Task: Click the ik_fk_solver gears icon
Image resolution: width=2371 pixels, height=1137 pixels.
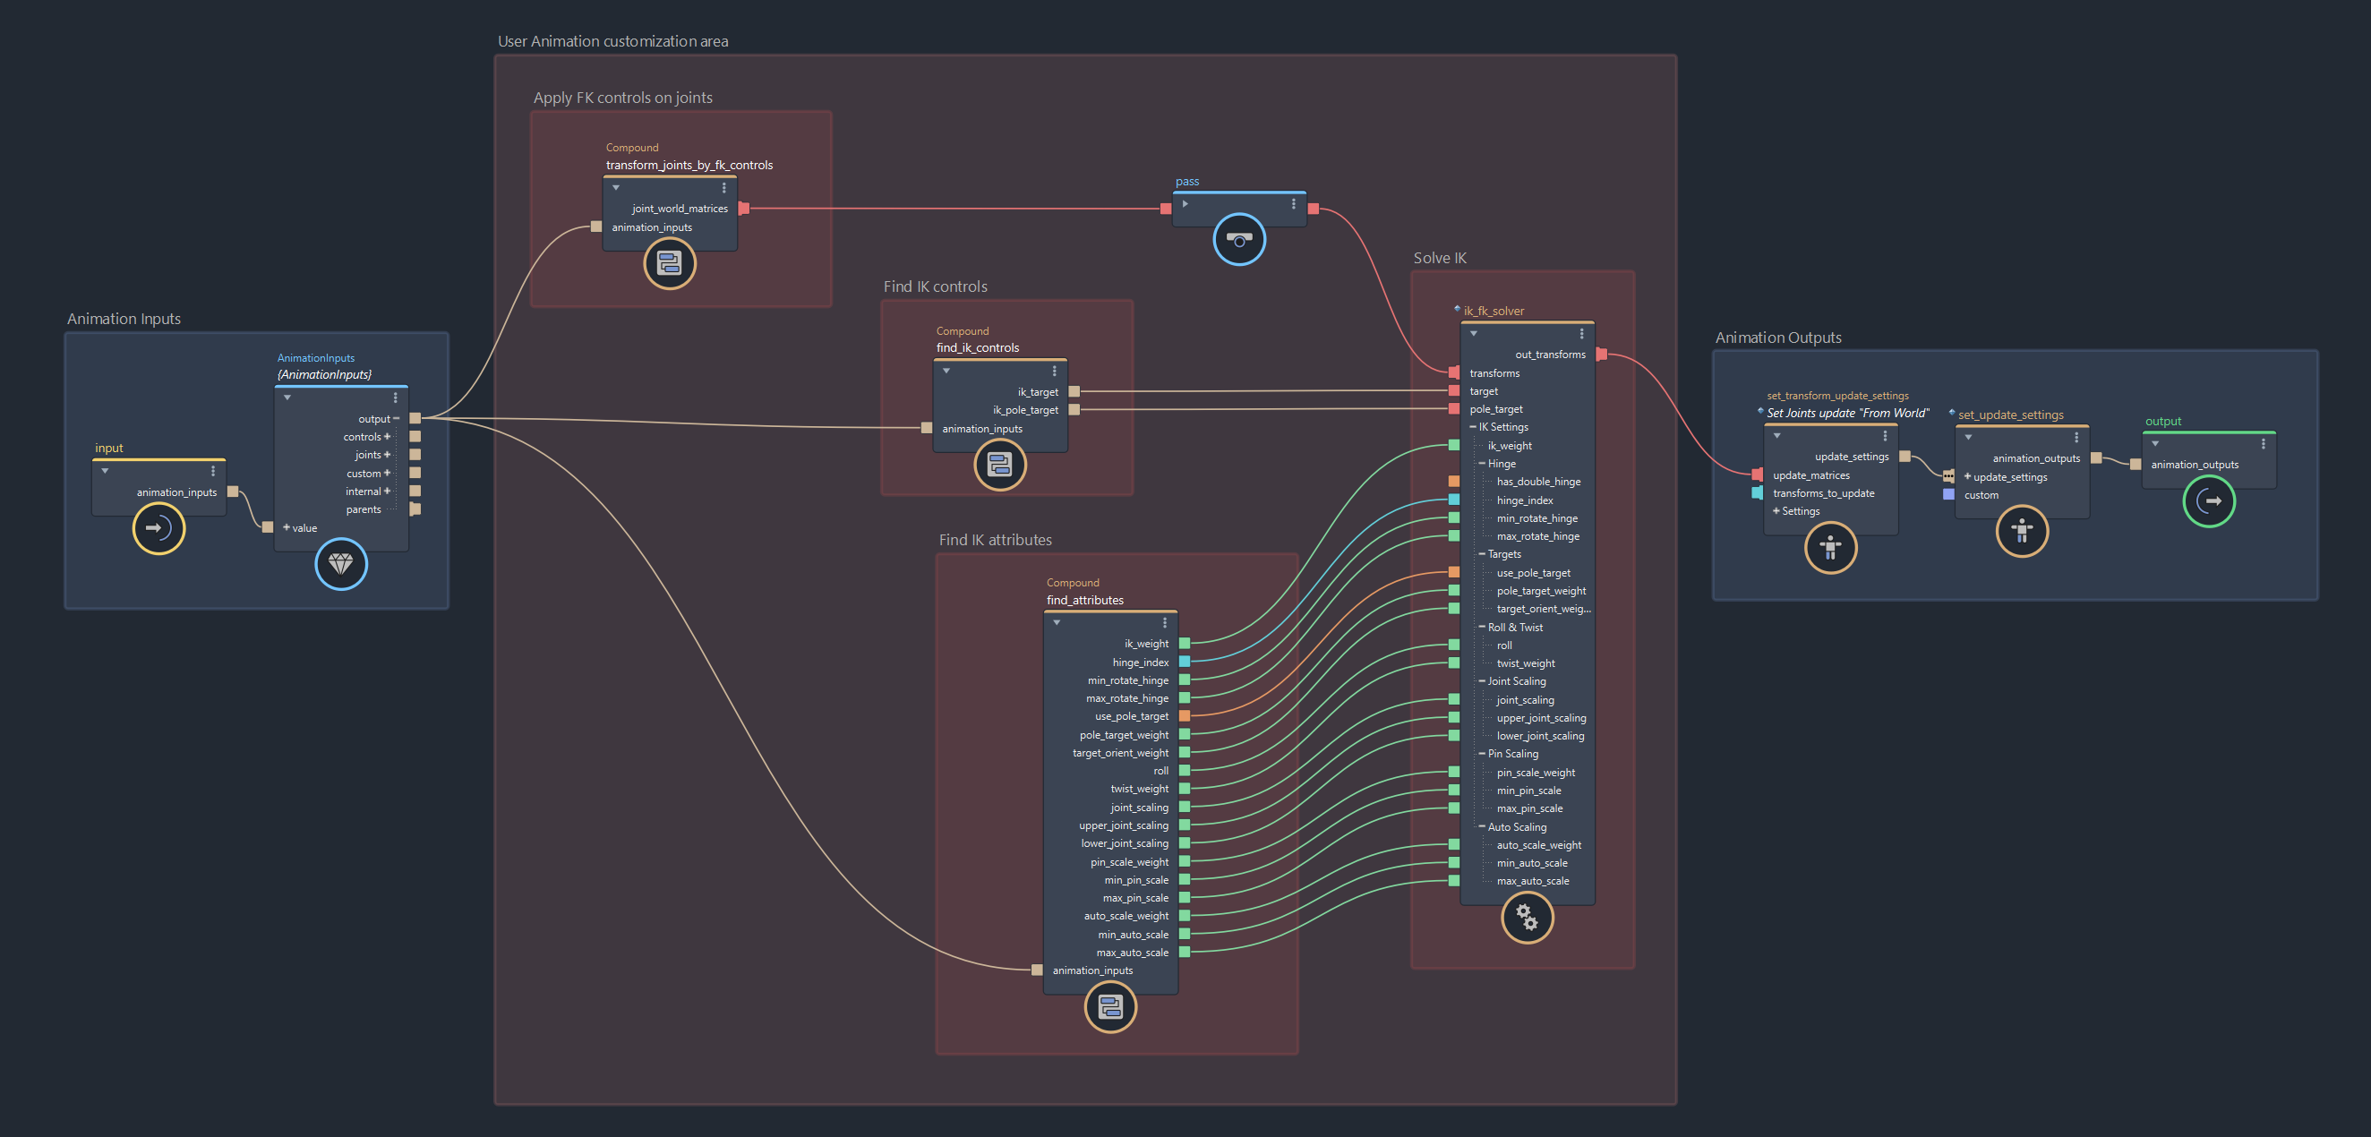Action: click(x=1526, y=917)
